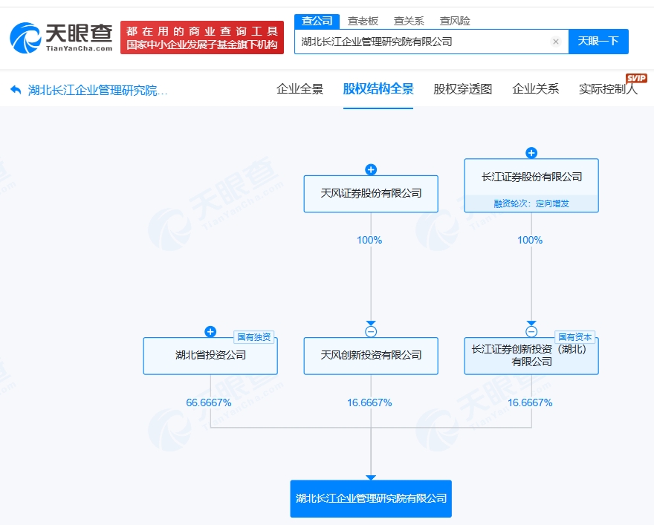The height and width of the screenshot is (525, 654).
Task: Switch to the 查老板 search tab
Action: 363,21
